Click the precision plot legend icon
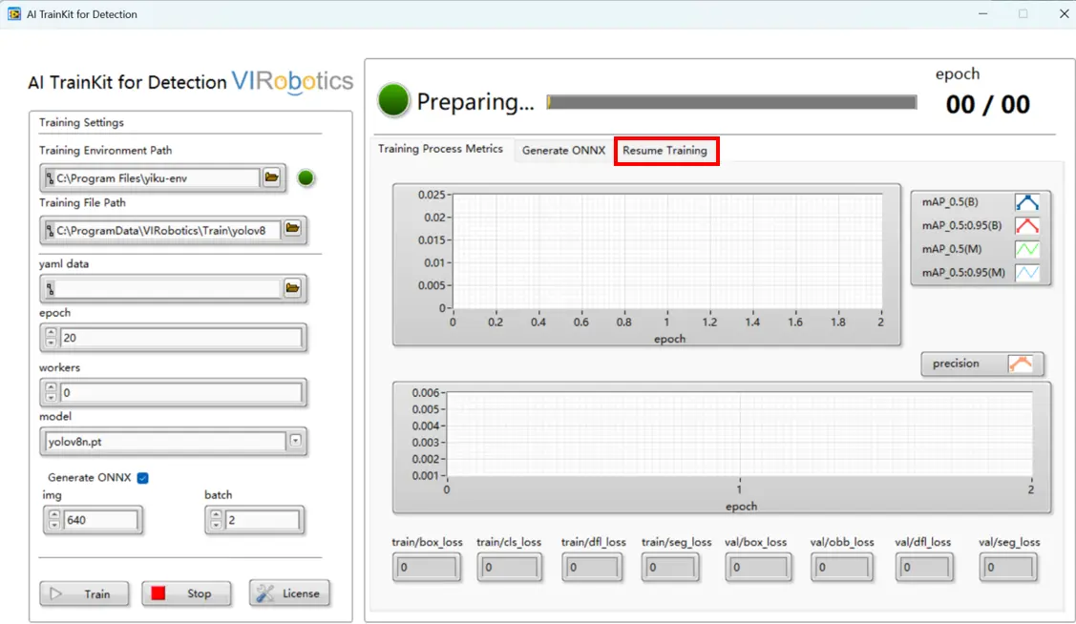The width and height of the screenshot is (1076, 624). pos(1020,364)
